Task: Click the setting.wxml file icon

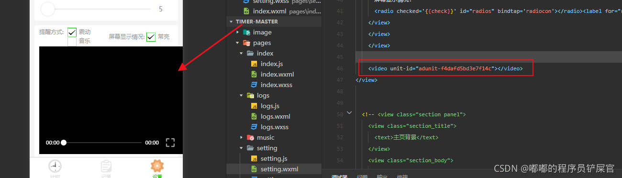Action: tap(255, 169)
